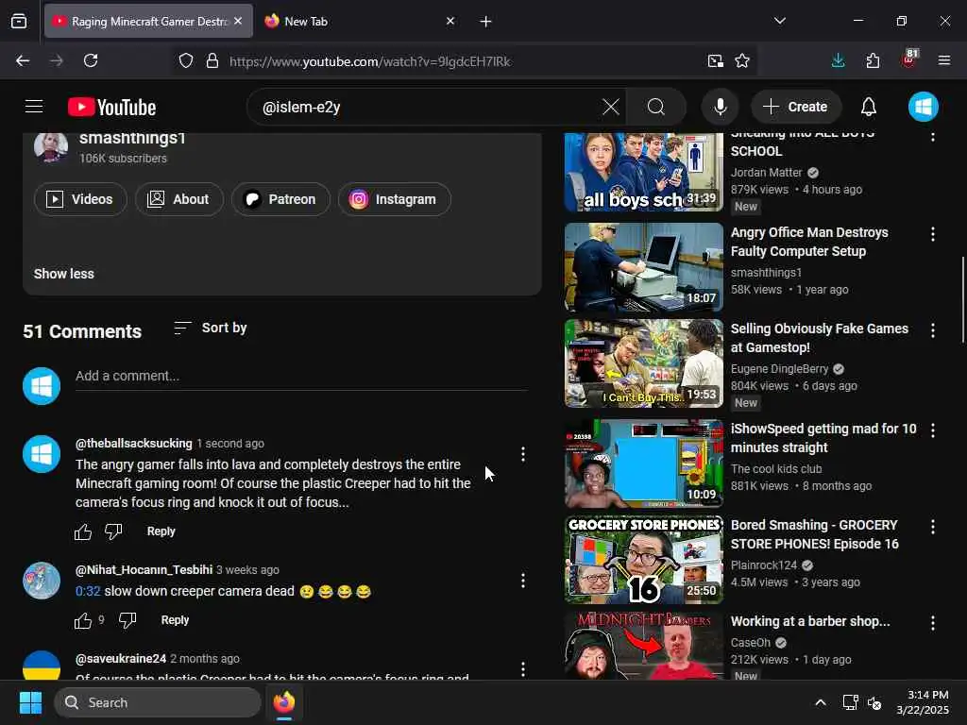Open the Firefox extensions puzzle icon
This screenshot has width=967, height=725.
[873, 60]
